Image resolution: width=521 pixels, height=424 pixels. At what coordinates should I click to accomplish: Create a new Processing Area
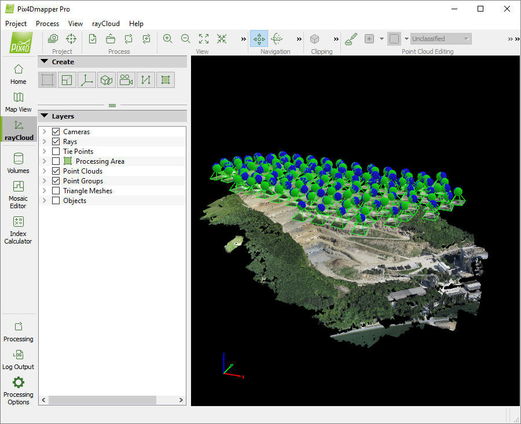[47, 80]
